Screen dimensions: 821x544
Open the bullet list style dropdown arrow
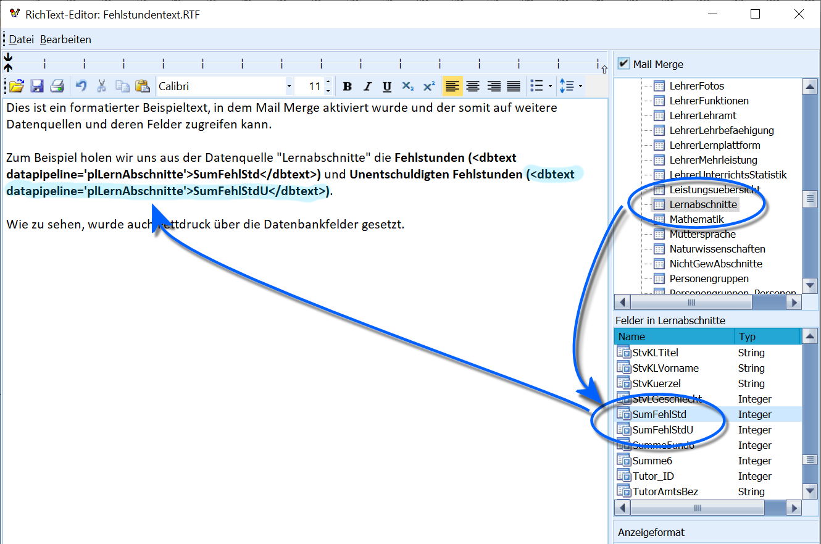pos(550,86)
